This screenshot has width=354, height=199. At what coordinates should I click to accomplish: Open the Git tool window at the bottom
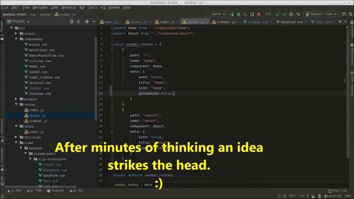[76, 191]
